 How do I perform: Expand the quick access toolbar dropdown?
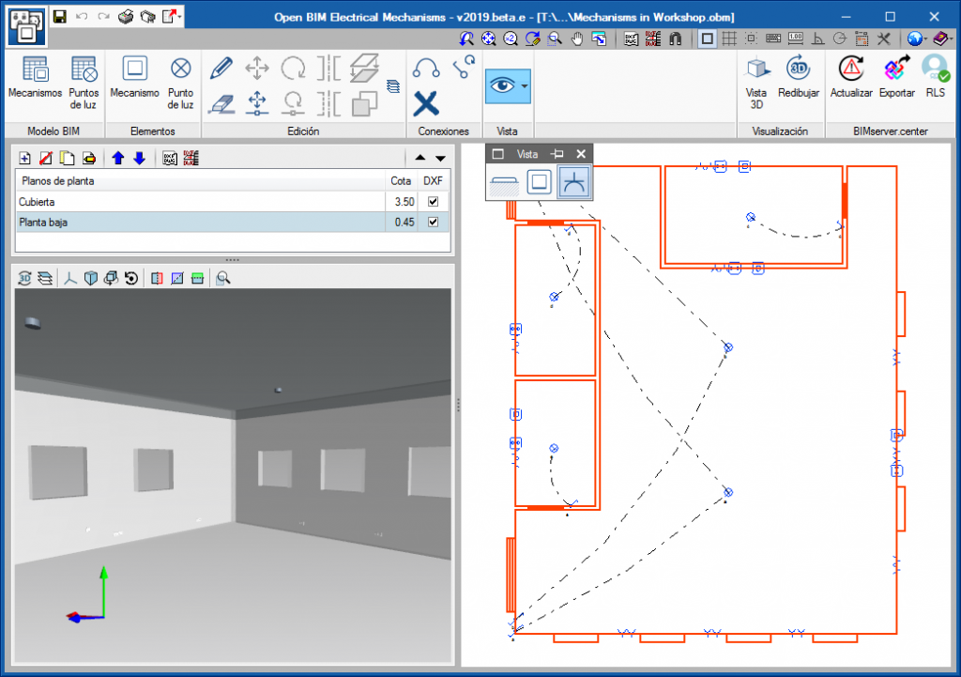coord(180,16)
